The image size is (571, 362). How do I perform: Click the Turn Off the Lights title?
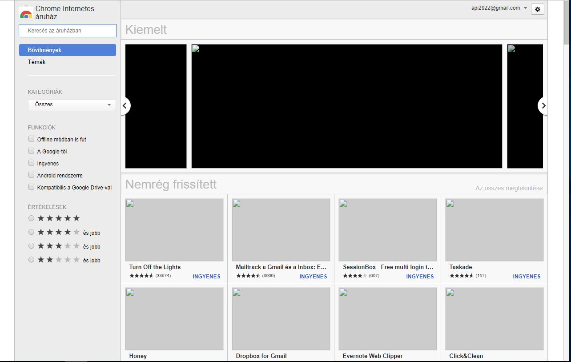155,267
